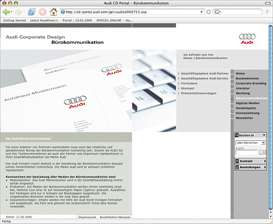This screenshot has height=224, width=273.
Task: Click the Stand: 11.05.2006 date text
Action: click(19, 217)
